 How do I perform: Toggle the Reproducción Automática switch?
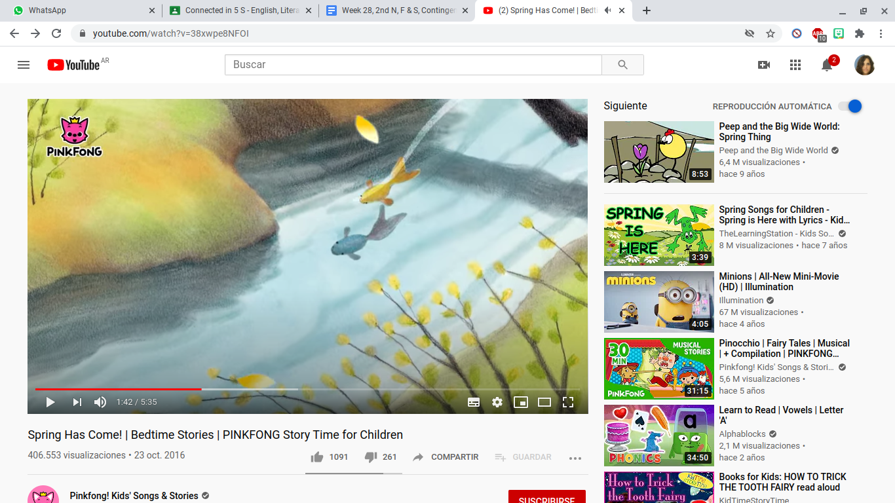[x=850, y=106]
